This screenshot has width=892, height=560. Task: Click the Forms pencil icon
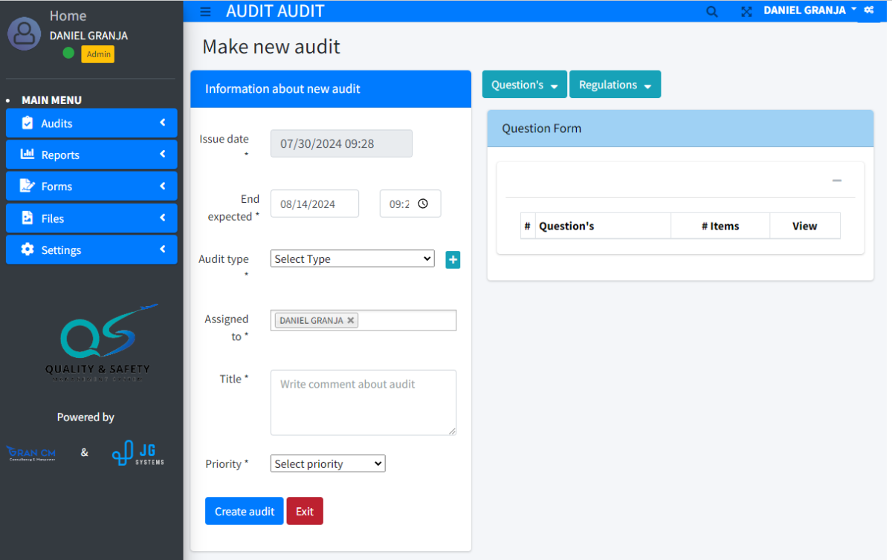coord(28,186)
